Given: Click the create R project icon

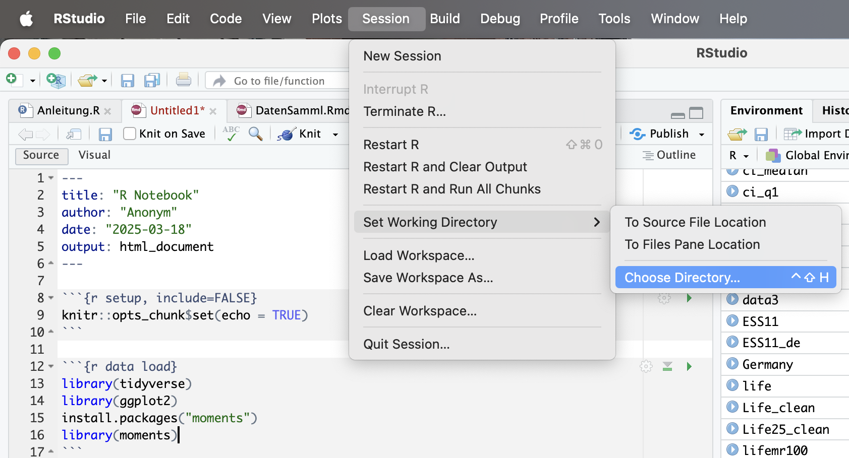Looking at the screenshot, I should [55, 80].
